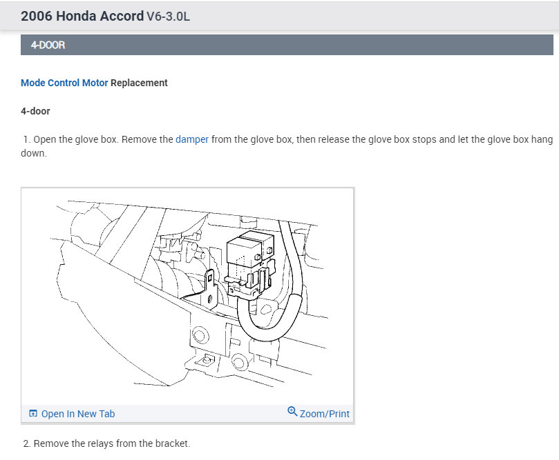Viewport: 559px width, 460px height.
Task: Click the glove box relay diagram image
Action: (187, 297)
